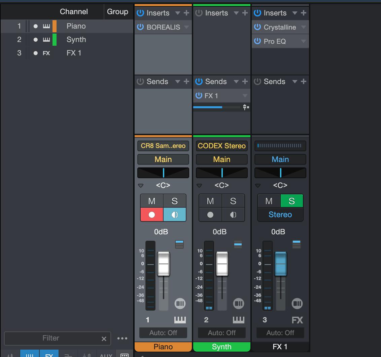The image size is (381, 357).
Task: Open the Piano channel editor icon
Action: pyautogui.click(x=180, y=303)
